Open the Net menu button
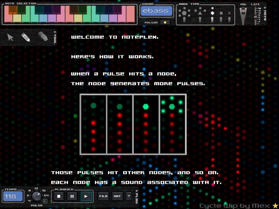The height and width of the screenshot is (209, 279). 117,196
